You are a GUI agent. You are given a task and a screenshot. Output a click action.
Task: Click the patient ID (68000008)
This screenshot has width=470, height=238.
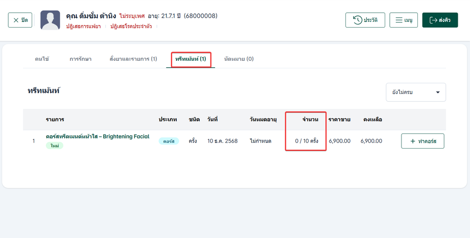[201, 16]
